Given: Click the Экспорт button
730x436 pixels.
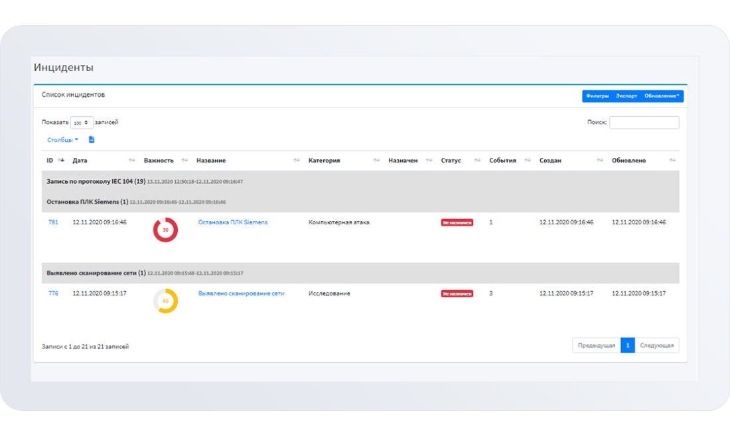Looking at the screenshot, I should 626,96.
